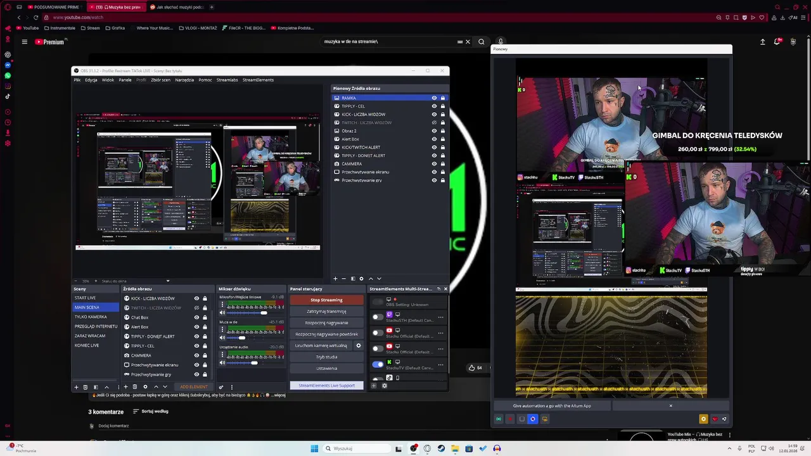Click the blue highlighted circle icon in the vertical dock

pos(533,419)
